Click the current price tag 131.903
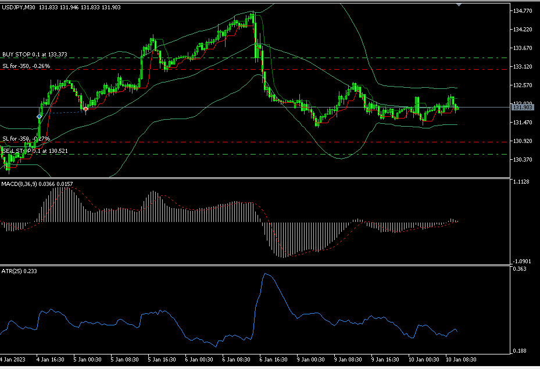Viewport: 540px width, 369px height. (522, 108)
